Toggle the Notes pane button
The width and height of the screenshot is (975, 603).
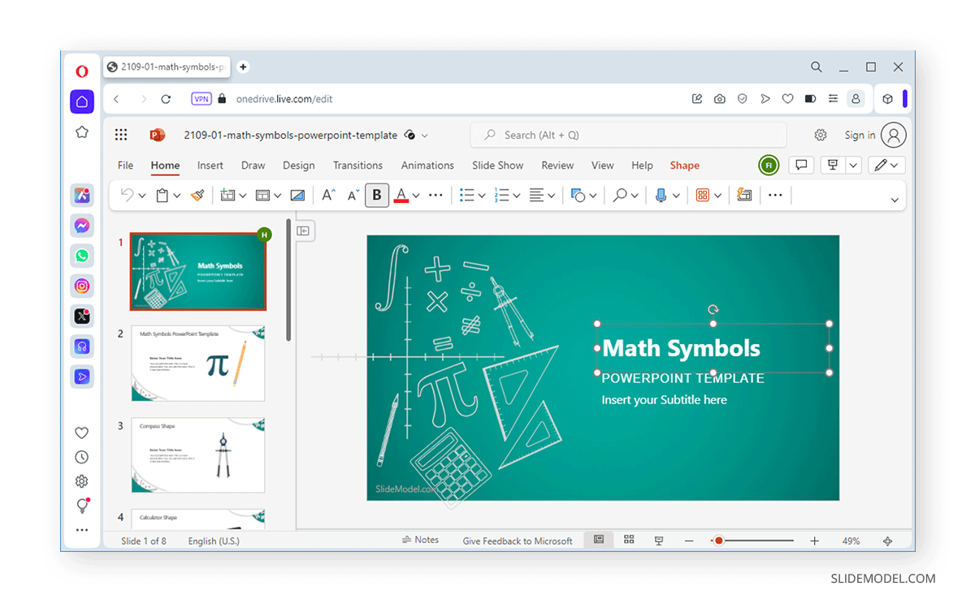coord(420,540)
